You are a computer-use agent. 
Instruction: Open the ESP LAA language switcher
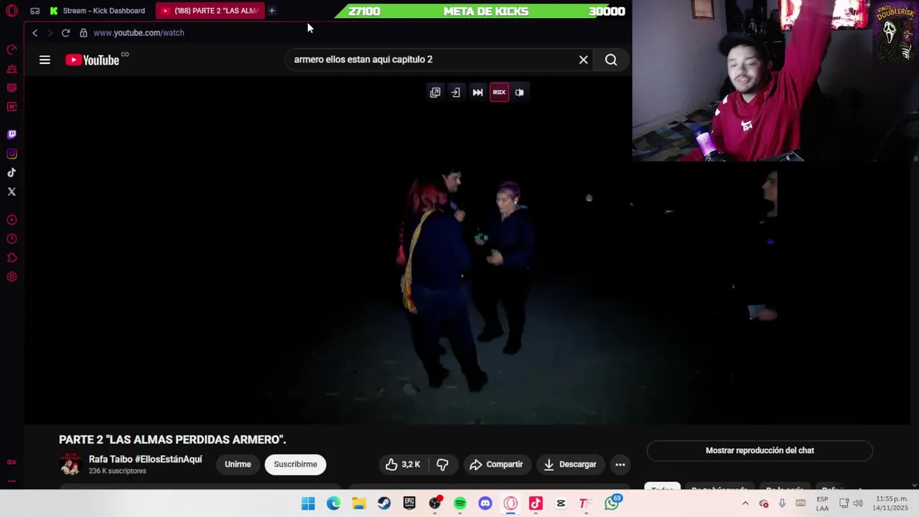tap(822, 504)
